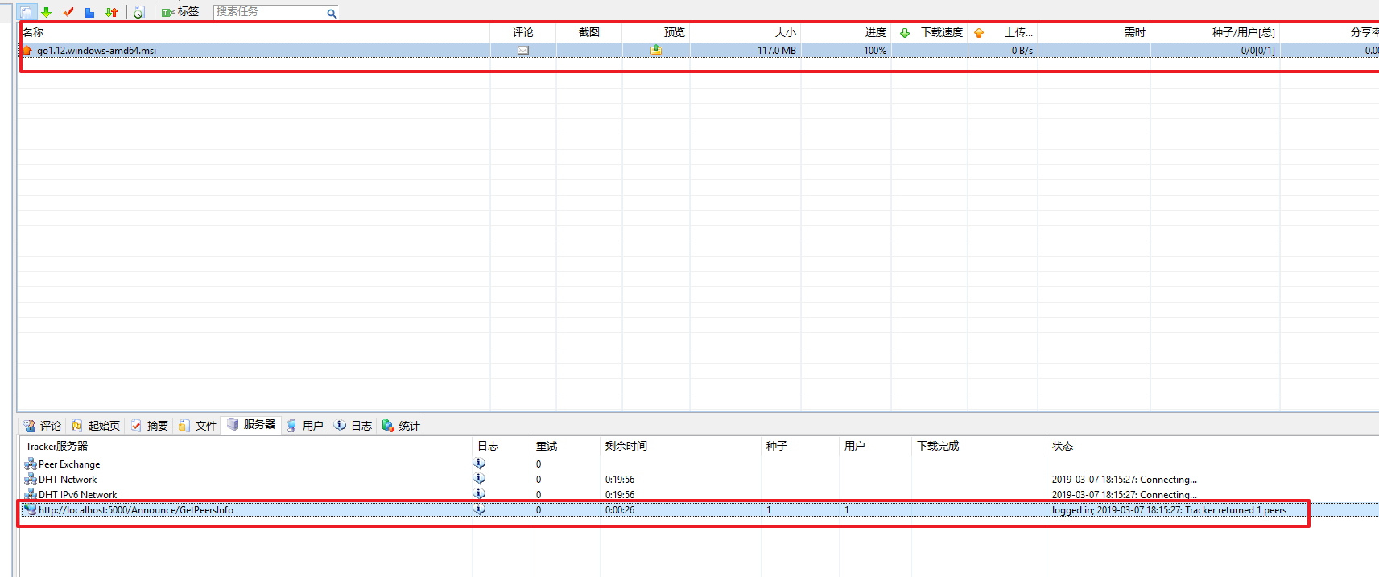The width and height of the screenshot is (1379, 577).
Task: Open the 摘要 summary tab
Action: [150, 426]
